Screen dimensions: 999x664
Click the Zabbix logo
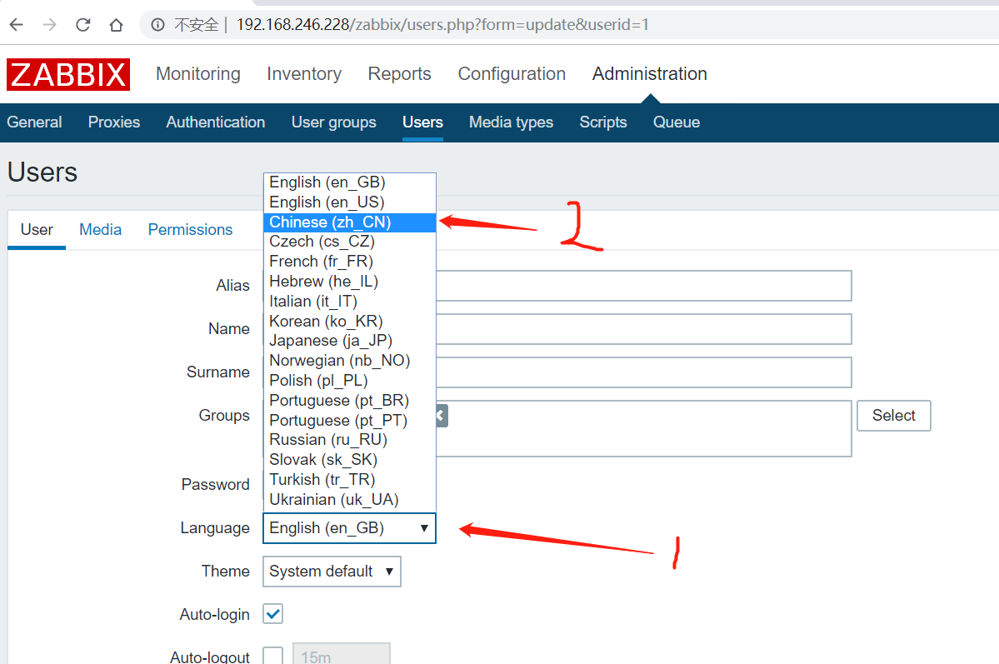pyautogui.click(x=68, y=74)
